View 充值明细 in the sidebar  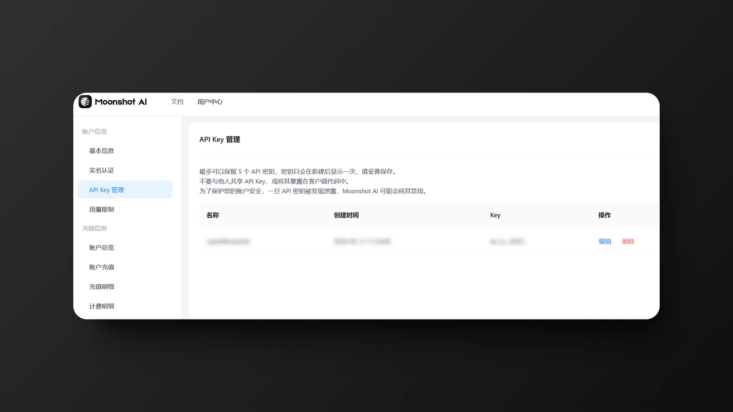pos(102,287)
